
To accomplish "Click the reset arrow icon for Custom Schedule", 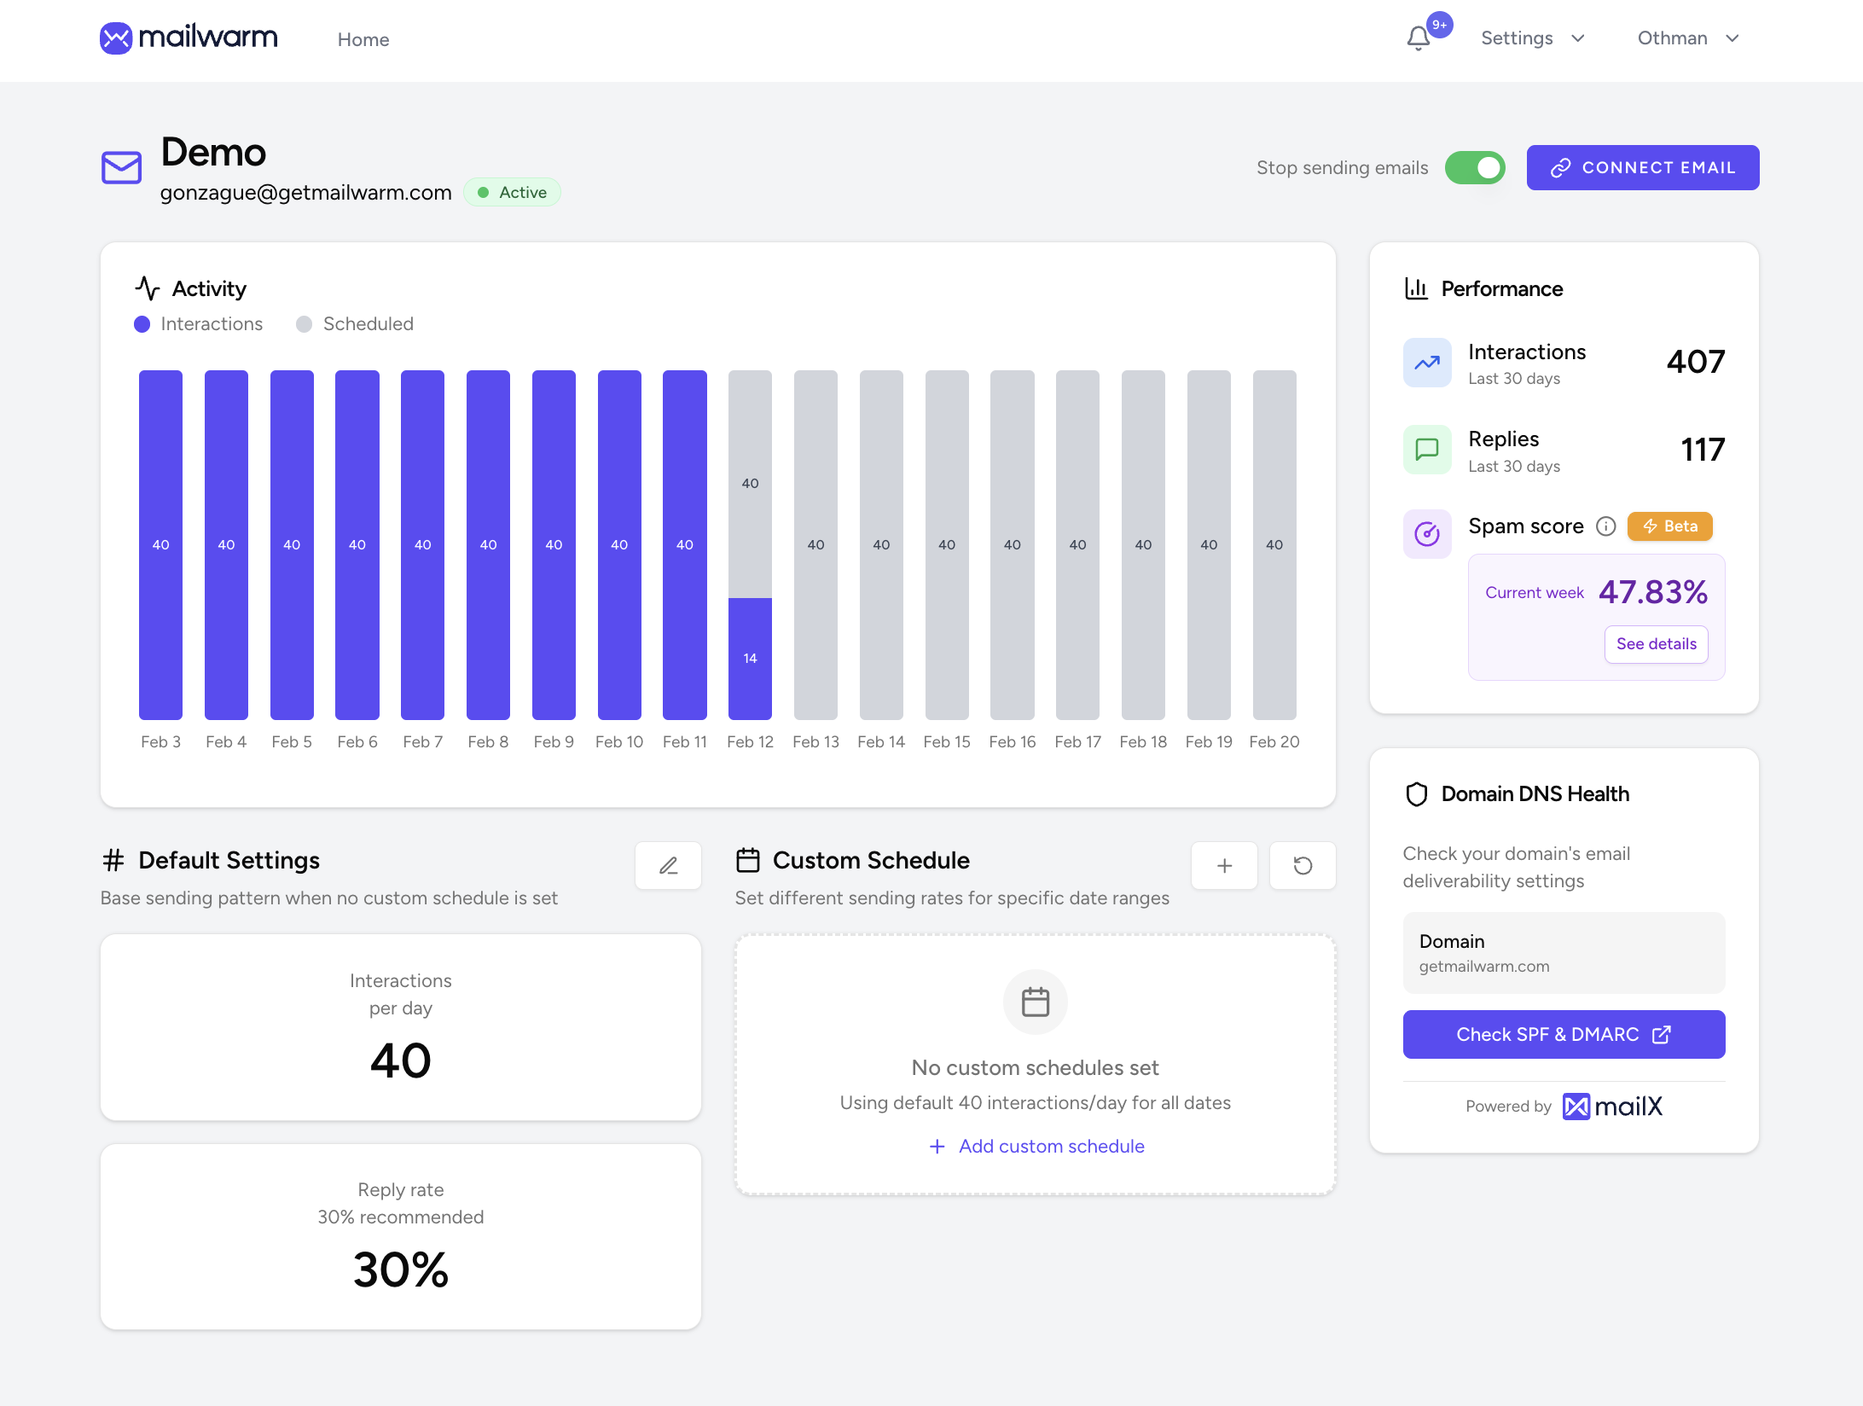I will pyautogui.click(x=1303, y=866).
